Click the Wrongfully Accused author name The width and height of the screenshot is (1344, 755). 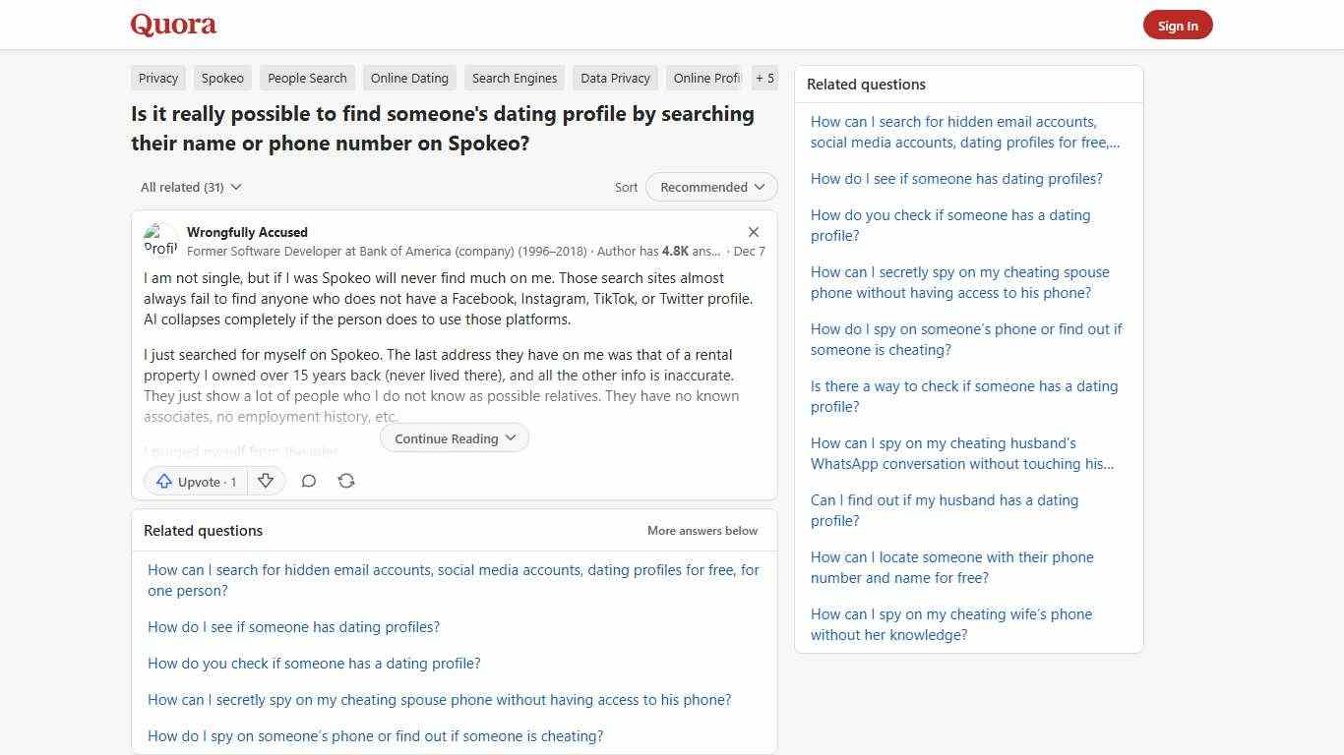pyautogui.click(x=247, y=232)
